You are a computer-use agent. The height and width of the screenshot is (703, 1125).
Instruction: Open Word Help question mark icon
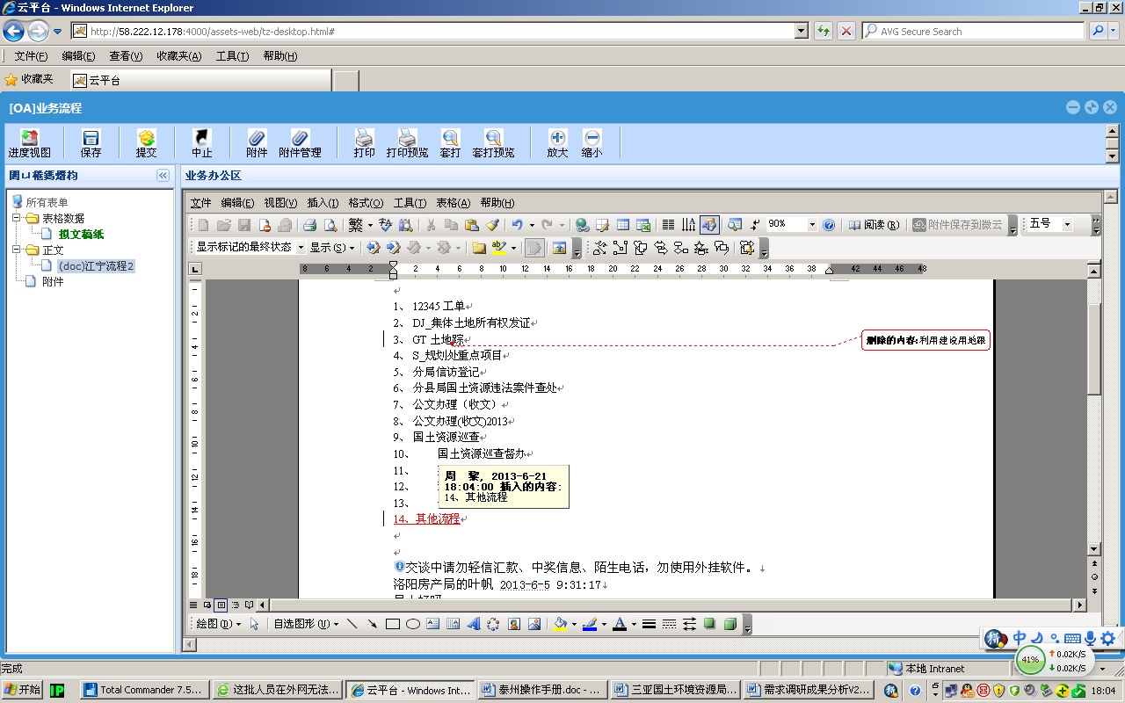click(x=829, y=225)
